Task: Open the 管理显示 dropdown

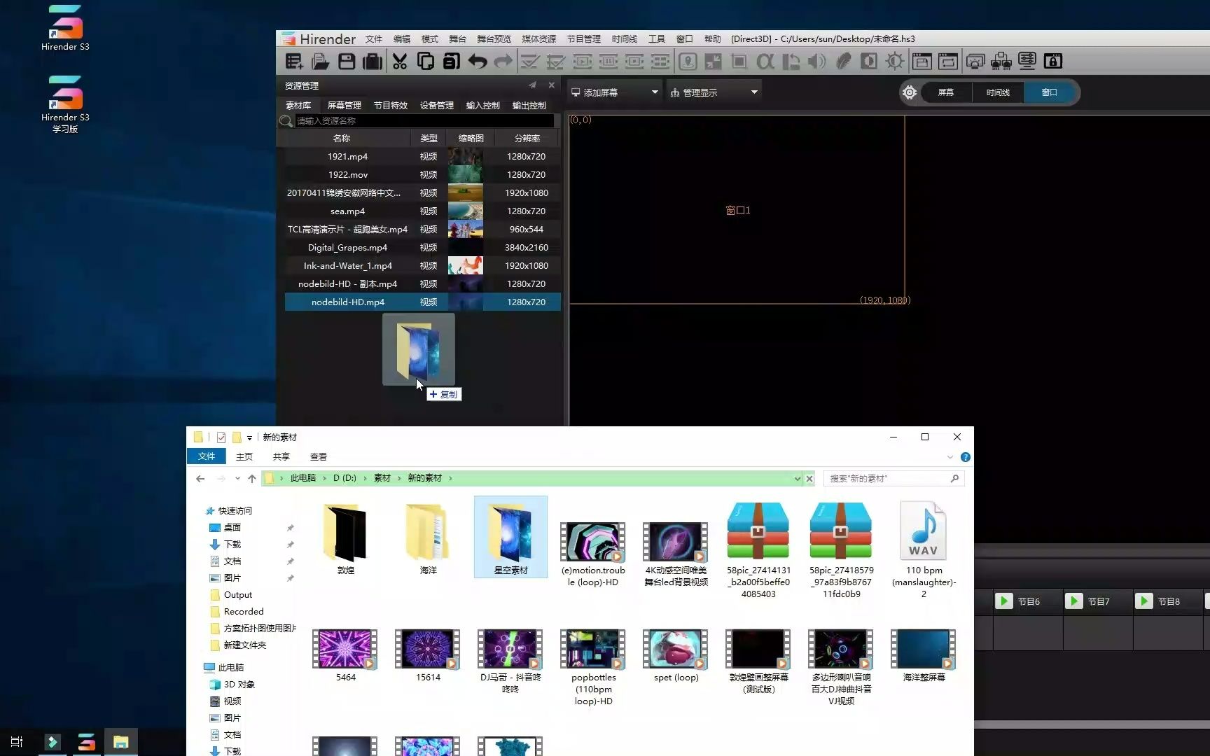Action: [714, 92]
